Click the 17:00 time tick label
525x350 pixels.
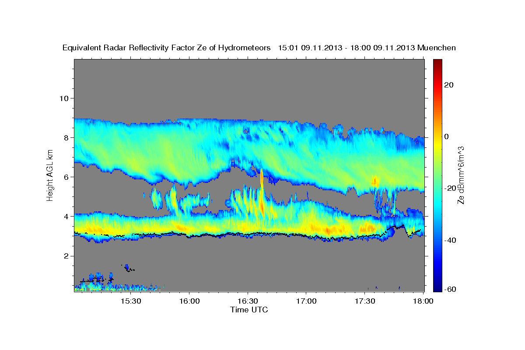[306, 301]
